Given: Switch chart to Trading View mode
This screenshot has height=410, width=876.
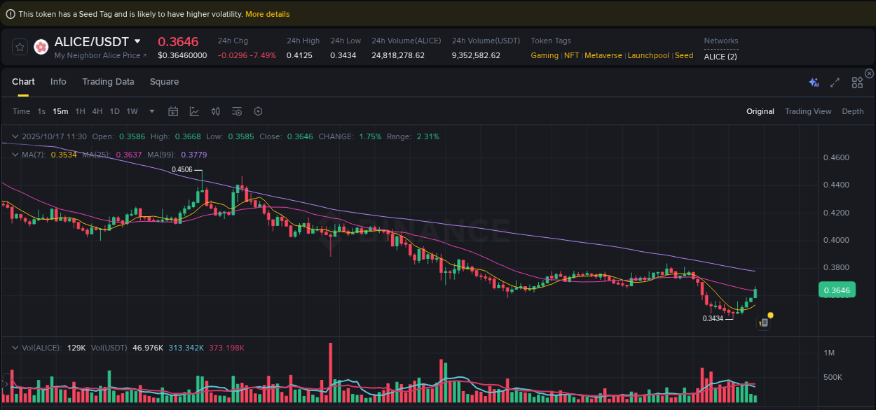Looking at the screenshot, I should [x=808, y=111].
